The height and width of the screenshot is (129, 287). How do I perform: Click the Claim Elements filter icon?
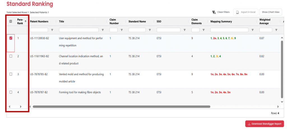point(203,30)
